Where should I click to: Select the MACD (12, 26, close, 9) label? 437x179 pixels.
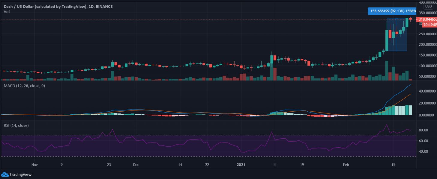pos(25,87)
